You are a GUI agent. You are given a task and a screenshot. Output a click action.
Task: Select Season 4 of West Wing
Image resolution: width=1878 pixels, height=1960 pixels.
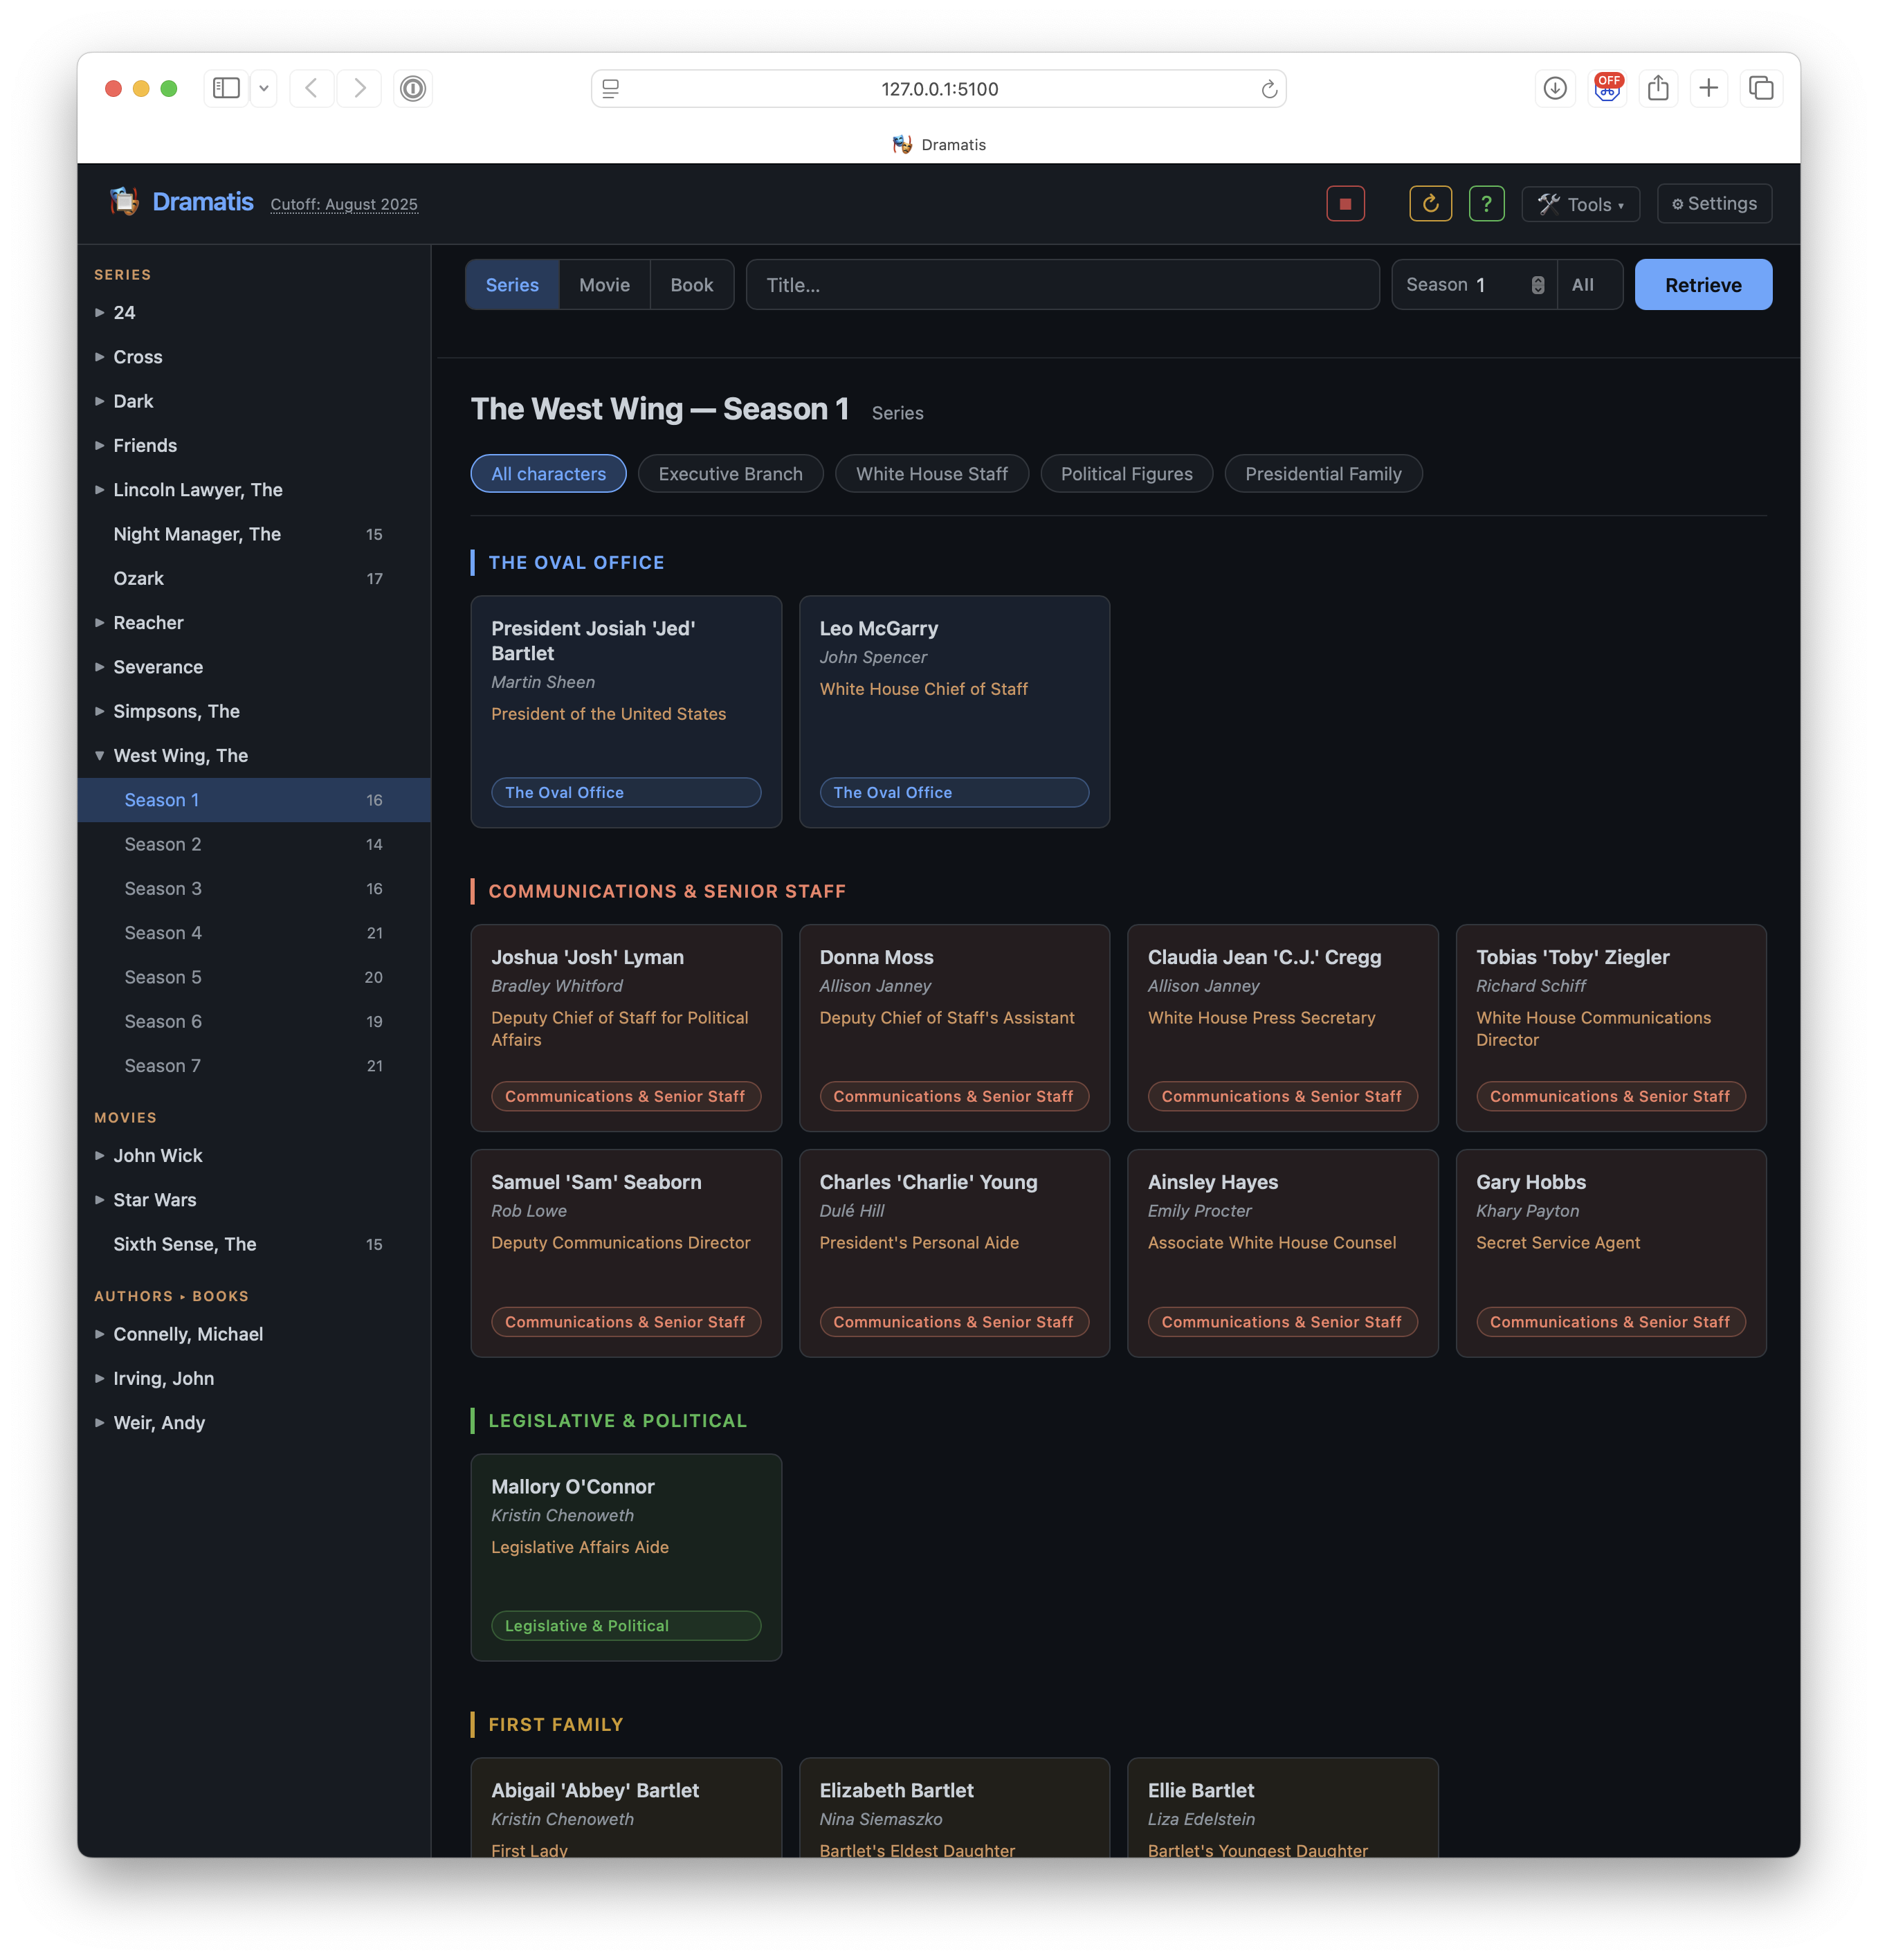[254, 933]
